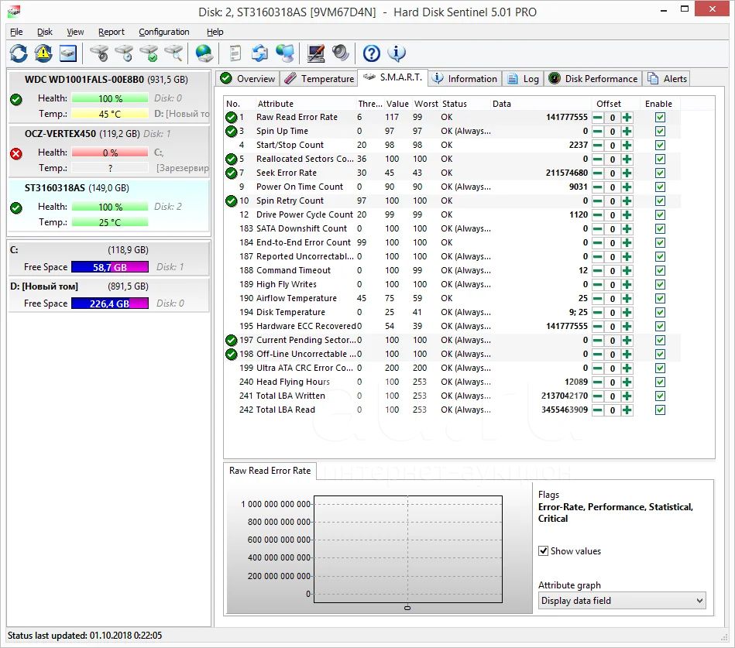Toggle Enable checkbox for Disk Temperature
Viewport: 735px width, 648px height.
[660, 313]
